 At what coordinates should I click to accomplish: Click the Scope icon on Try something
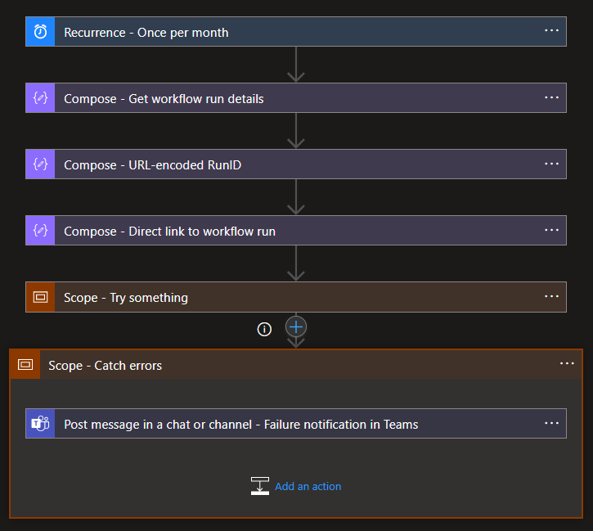[x=40, y=297]
